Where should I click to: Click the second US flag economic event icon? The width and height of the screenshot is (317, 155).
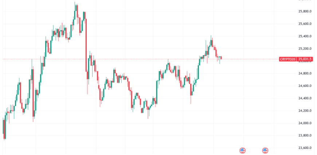click(x=265, y=150)
